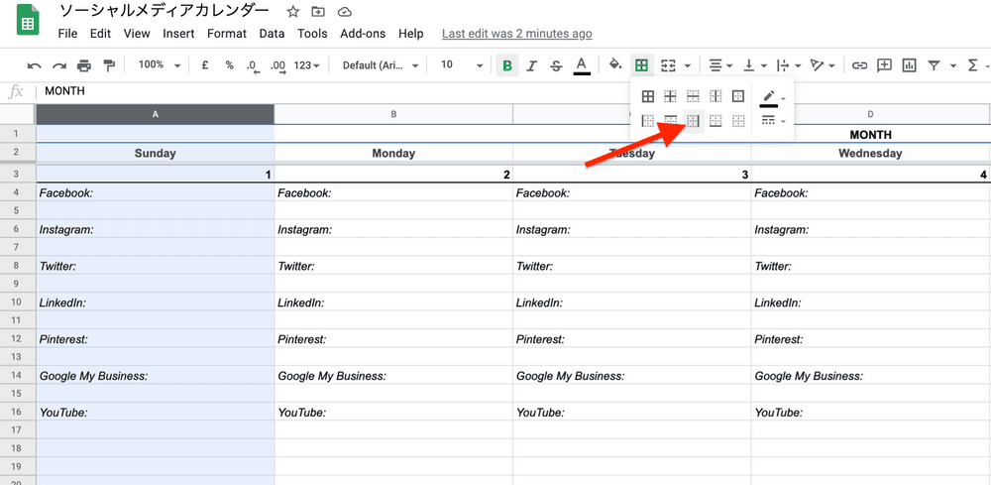Insert a chart from toolbar
This screenshot has height=485, width=991.
[x=909, y=65]
